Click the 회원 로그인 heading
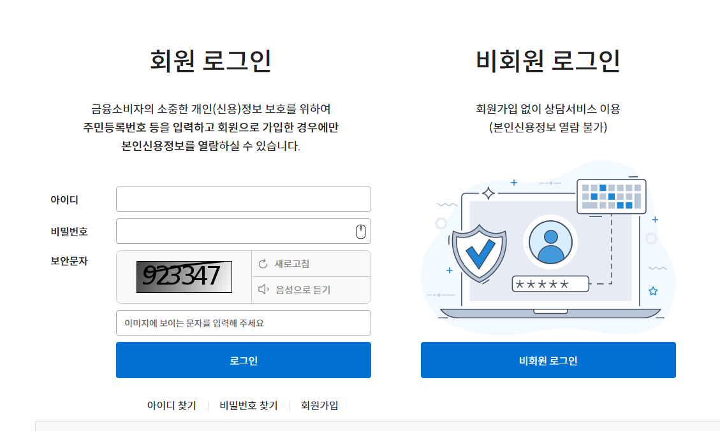 (210, 60)
